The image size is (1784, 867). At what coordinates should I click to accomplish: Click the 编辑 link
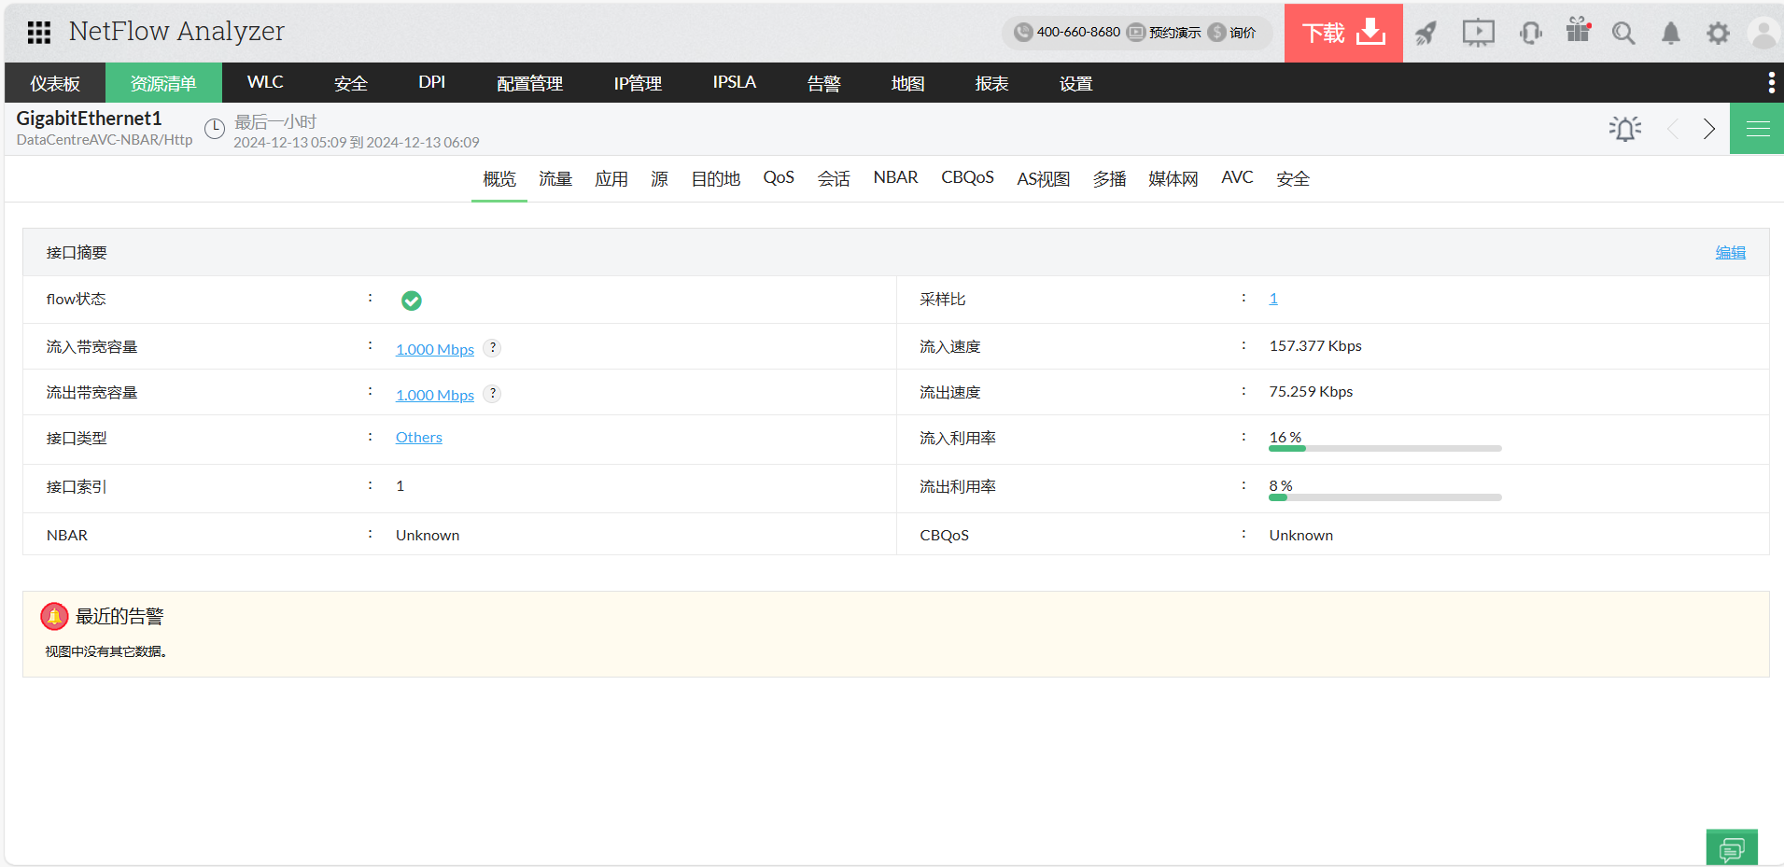pyautogui.click(x=1730, y=252)
